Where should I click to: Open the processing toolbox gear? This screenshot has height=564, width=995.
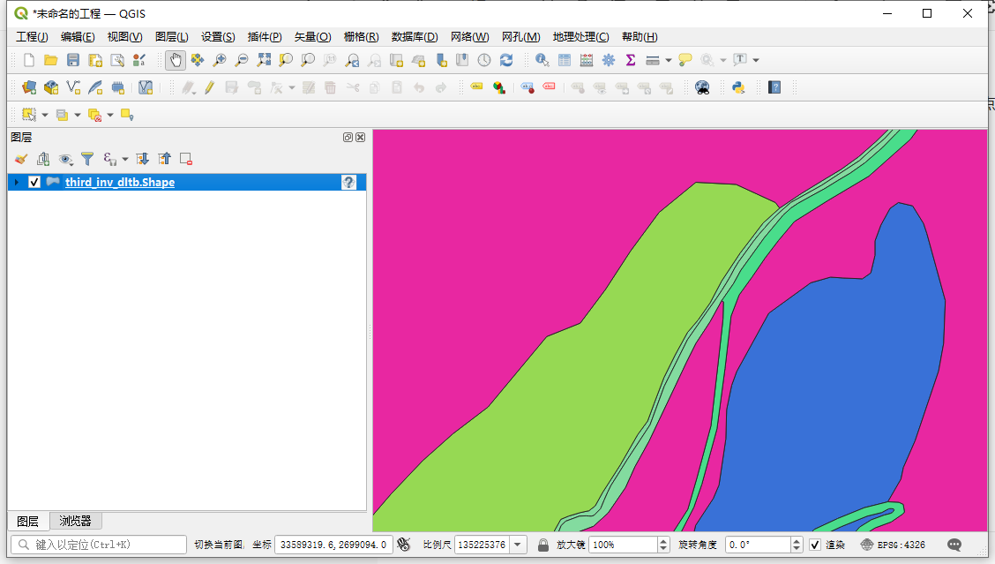point(609,60)
